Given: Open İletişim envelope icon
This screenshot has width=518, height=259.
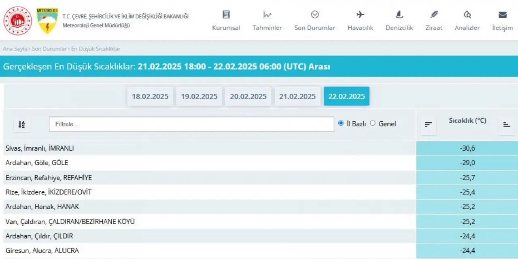Looking at the screenshot, I should tap(502, 15).
